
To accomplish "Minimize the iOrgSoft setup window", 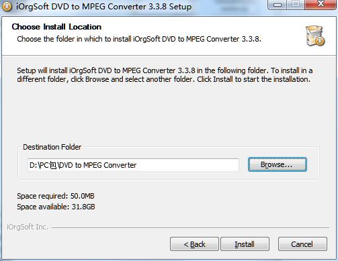I will coord(278,5).
